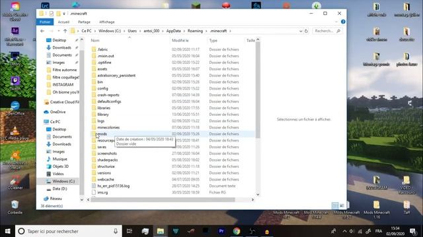Open the Windows Start menu
Screen dimensions: 423x237
[7, 231]
